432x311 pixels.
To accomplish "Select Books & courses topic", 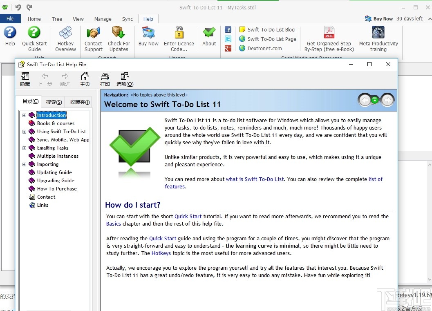I will click(x=56, y=123).
